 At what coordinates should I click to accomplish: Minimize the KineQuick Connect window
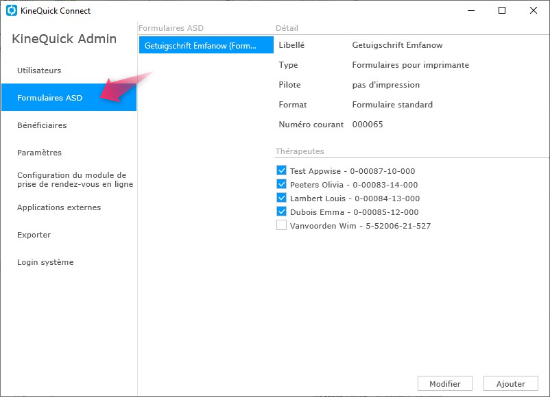click(471, 10)
